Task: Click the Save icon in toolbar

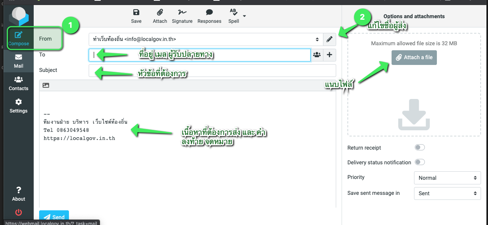Action: (x=136, y=16)
